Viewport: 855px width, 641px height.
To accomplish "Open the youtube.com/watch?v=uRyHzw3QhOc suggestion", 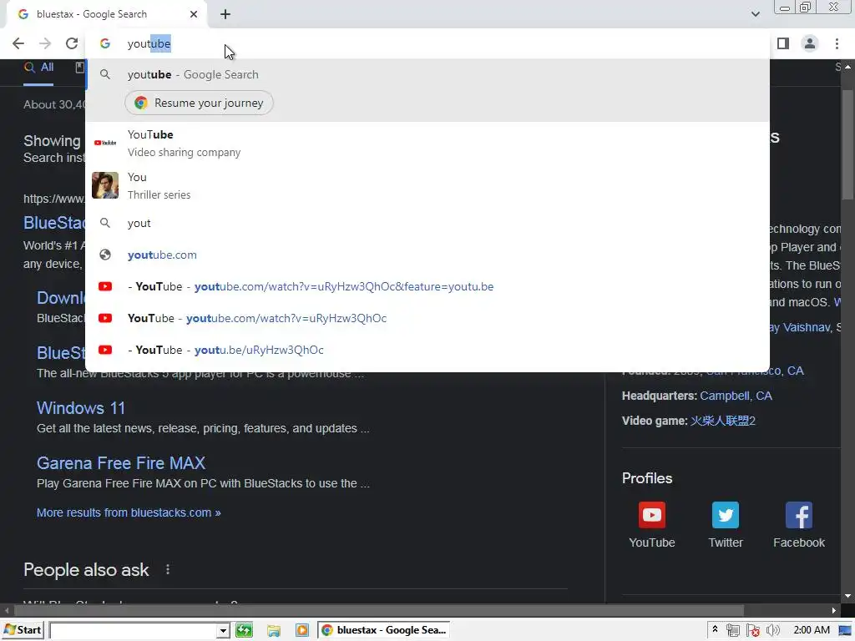I will click(x=427, y=318).
